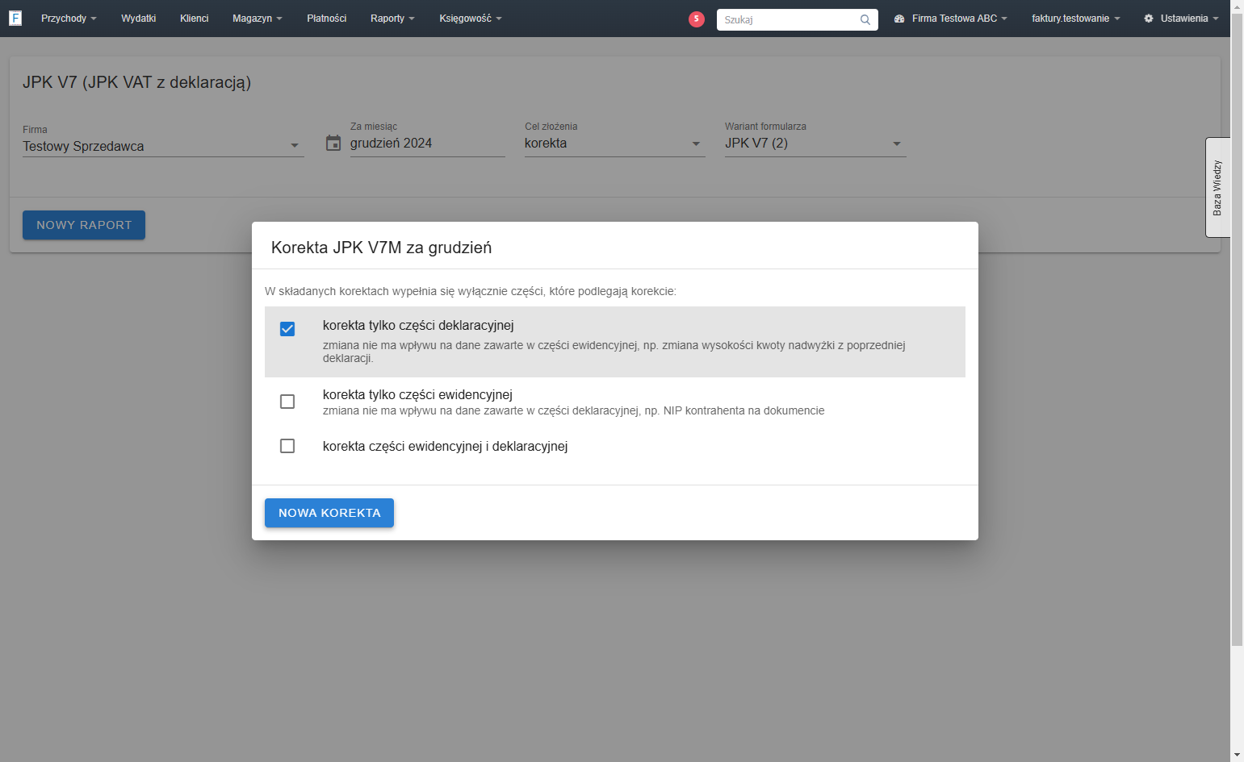Screen dimensions: 1244x762
Task: Open the Przychody menu
Action: click(x=69, y=19)
